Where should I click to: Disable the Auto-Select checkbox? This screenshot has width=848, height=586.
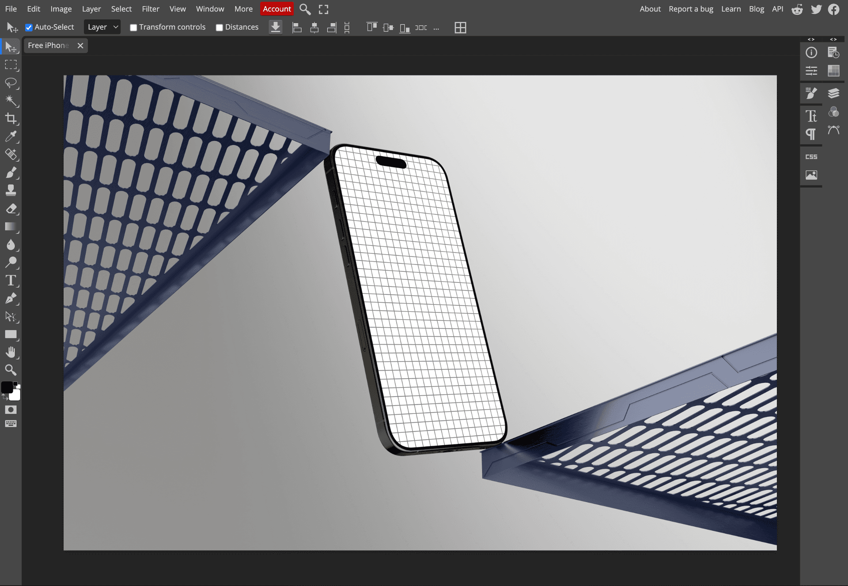point(29,27)
